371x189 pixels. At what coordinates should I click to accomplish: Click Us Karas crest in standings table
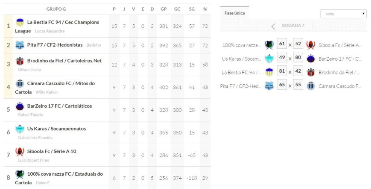(20, 129)
